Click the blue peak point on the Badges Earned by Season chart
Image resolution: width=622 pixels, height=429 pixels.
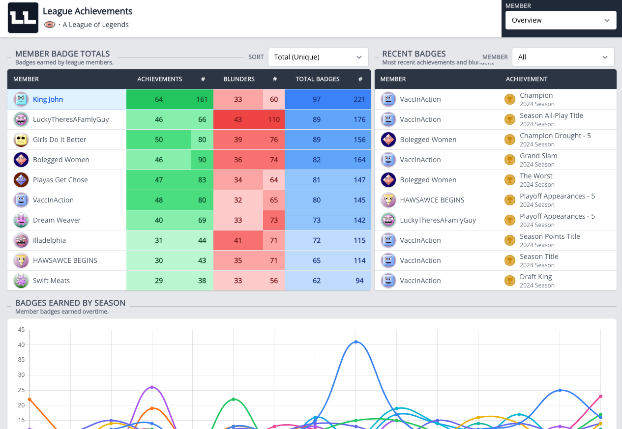(x=356, y=342)
